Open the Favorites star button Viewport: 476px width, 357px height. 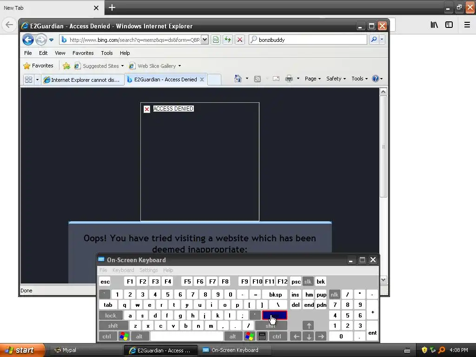coord(38,66)
